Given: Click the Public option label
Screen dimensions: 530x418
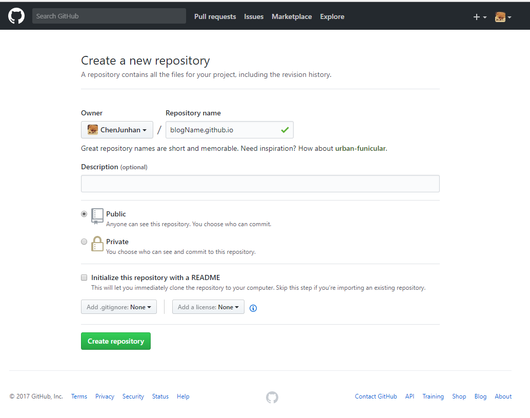Looking at the screenshot, I should (x=116, y=214).
